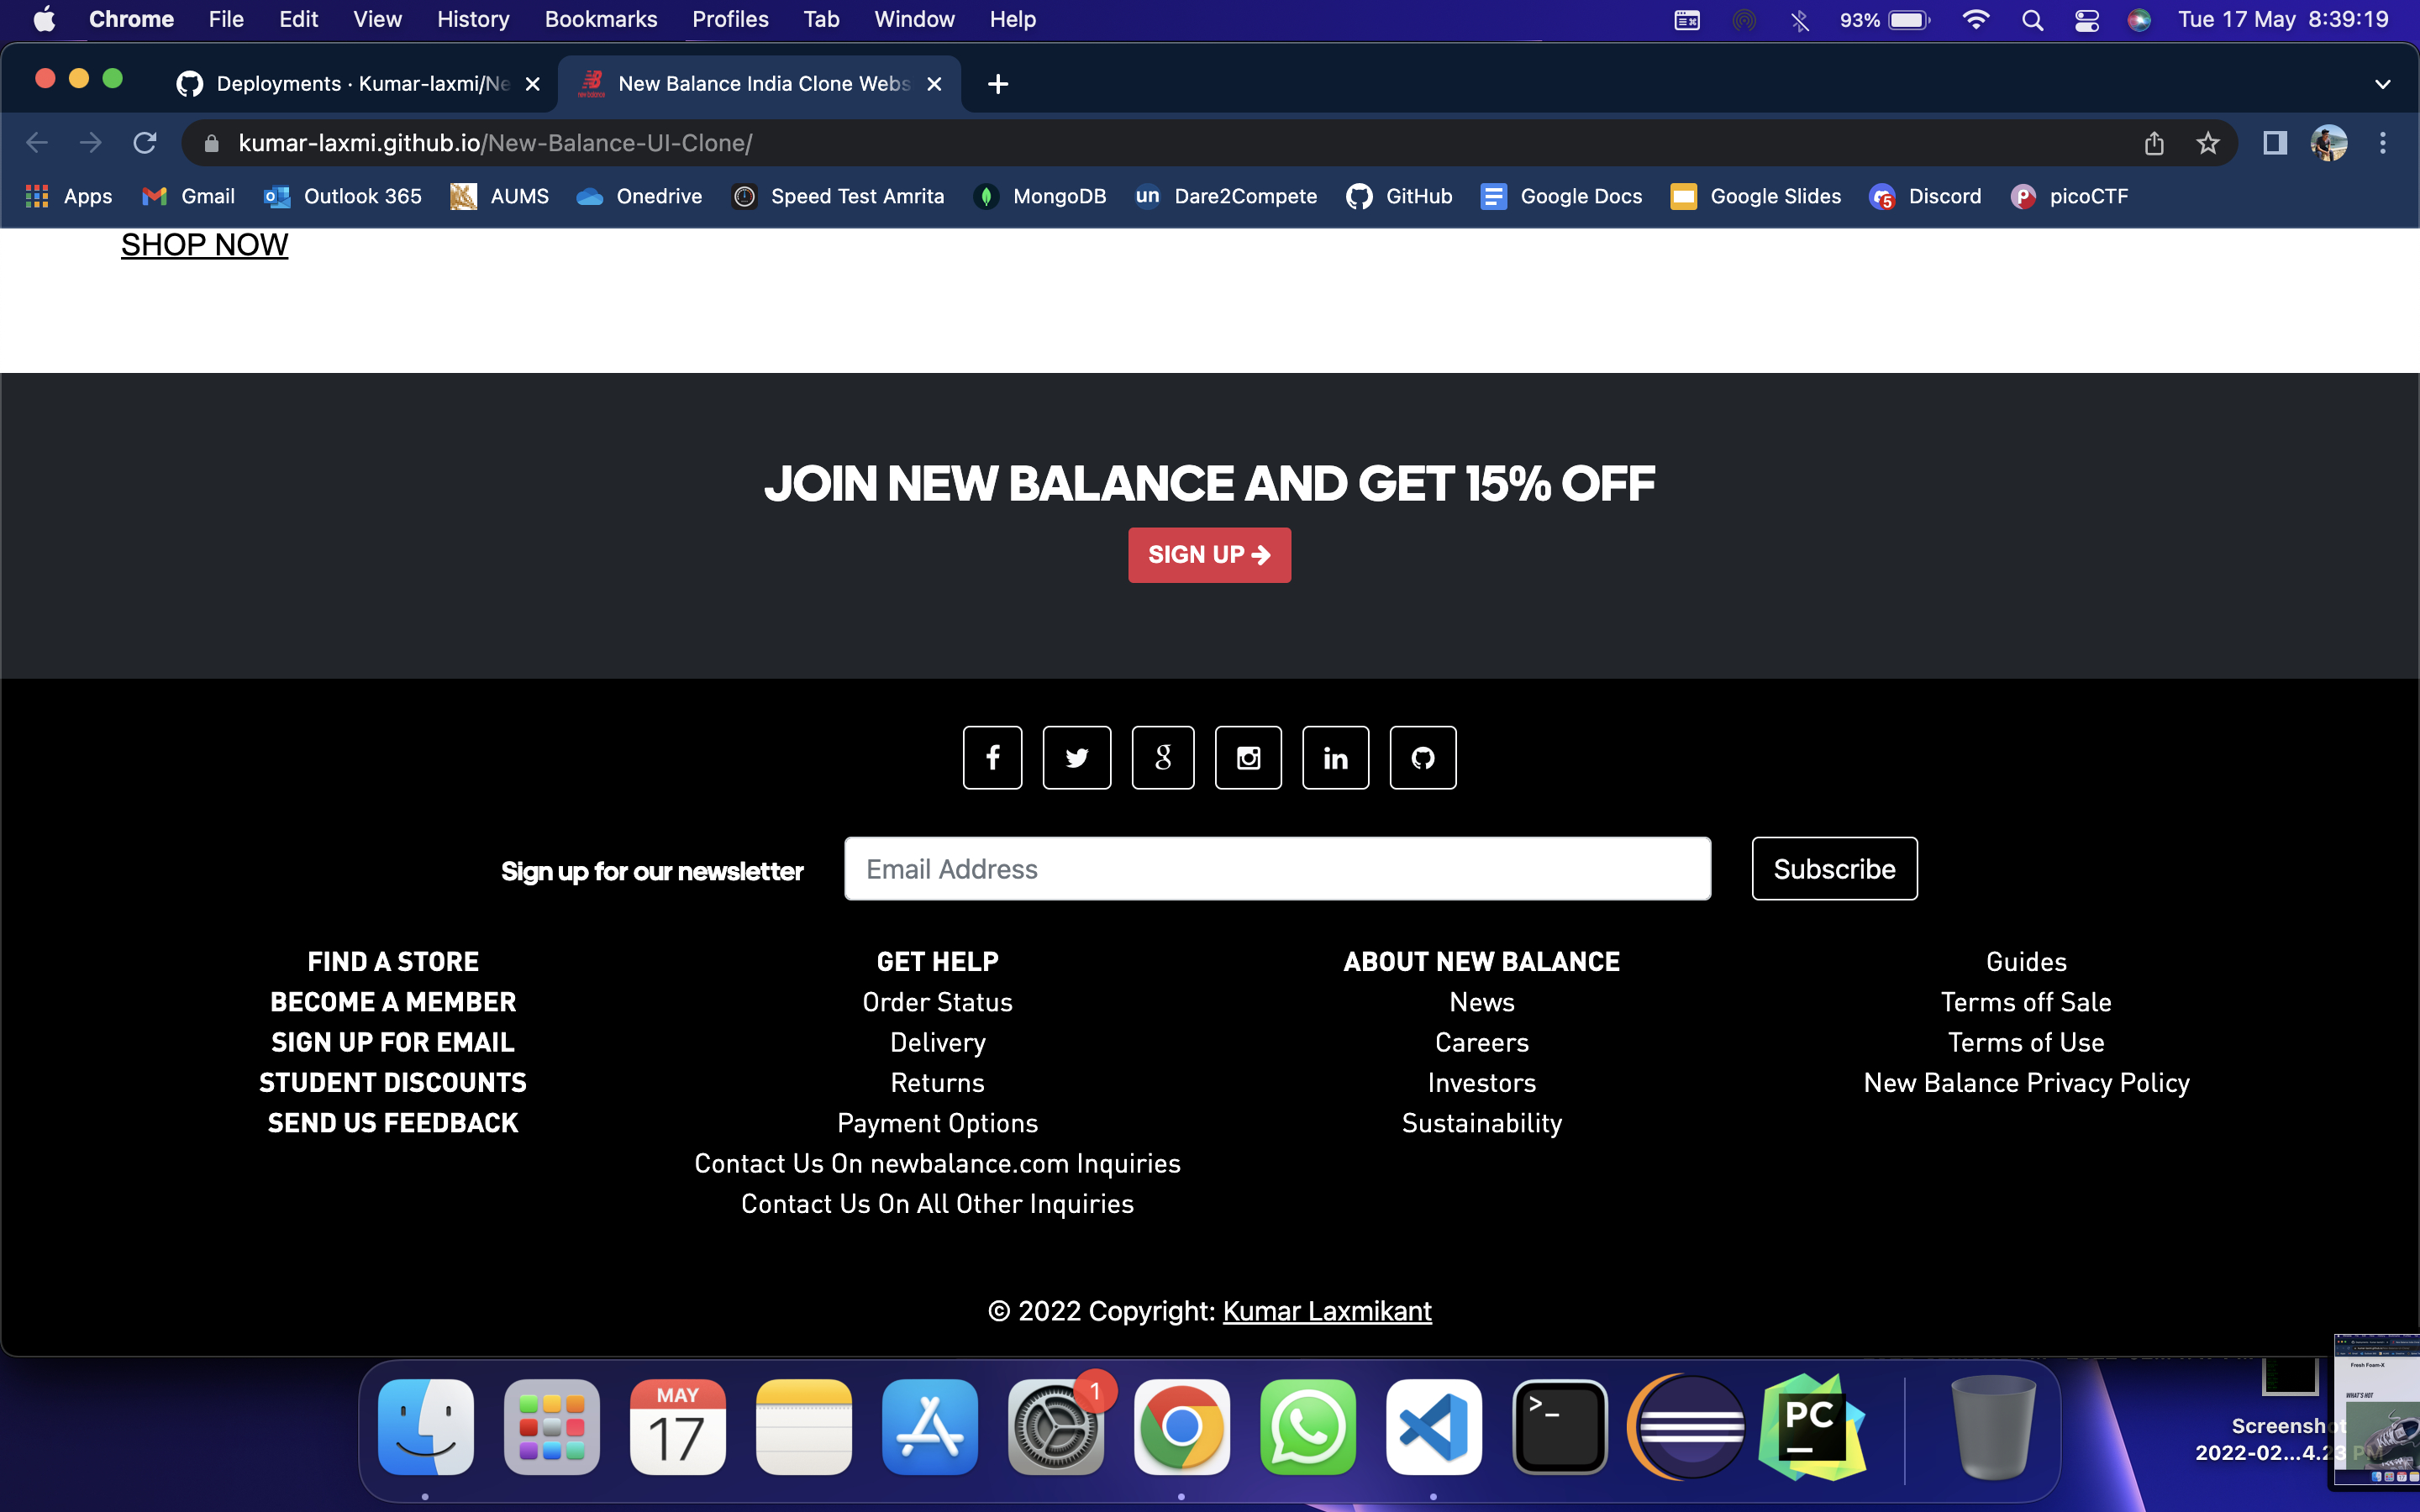Open the Twitter social icon
Viewport: 2420px width, 1512px height.
(x=1076, y=758)
